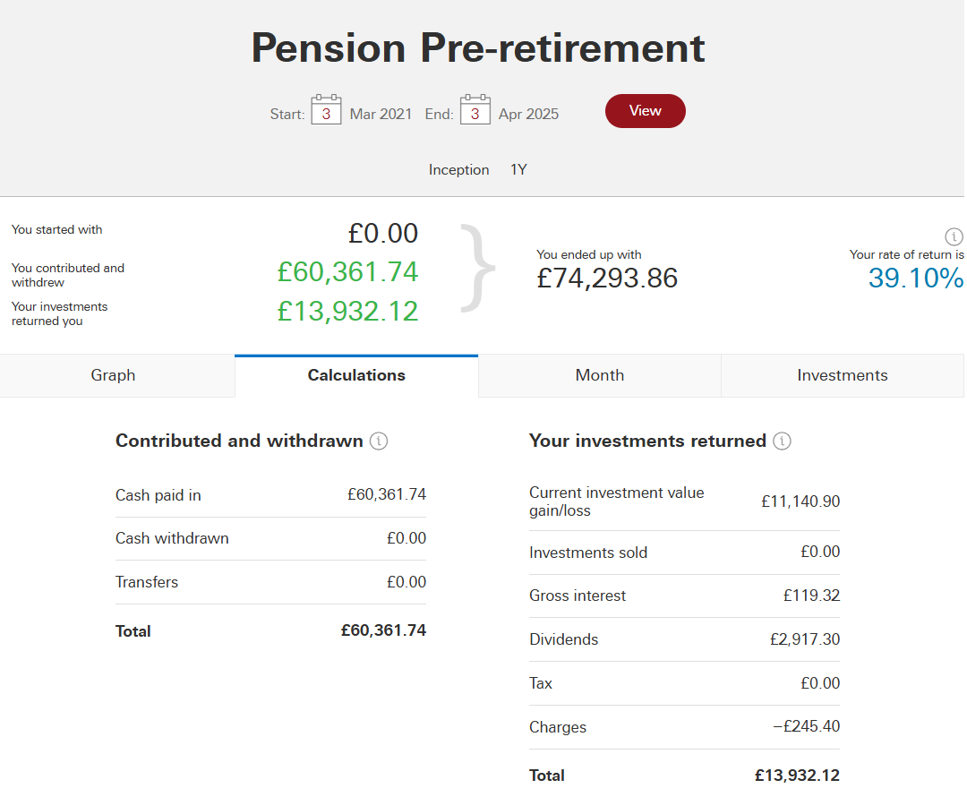The image size is (967, 797).
Task: Click the Gross interest row
Action: (x=685, y=596)
